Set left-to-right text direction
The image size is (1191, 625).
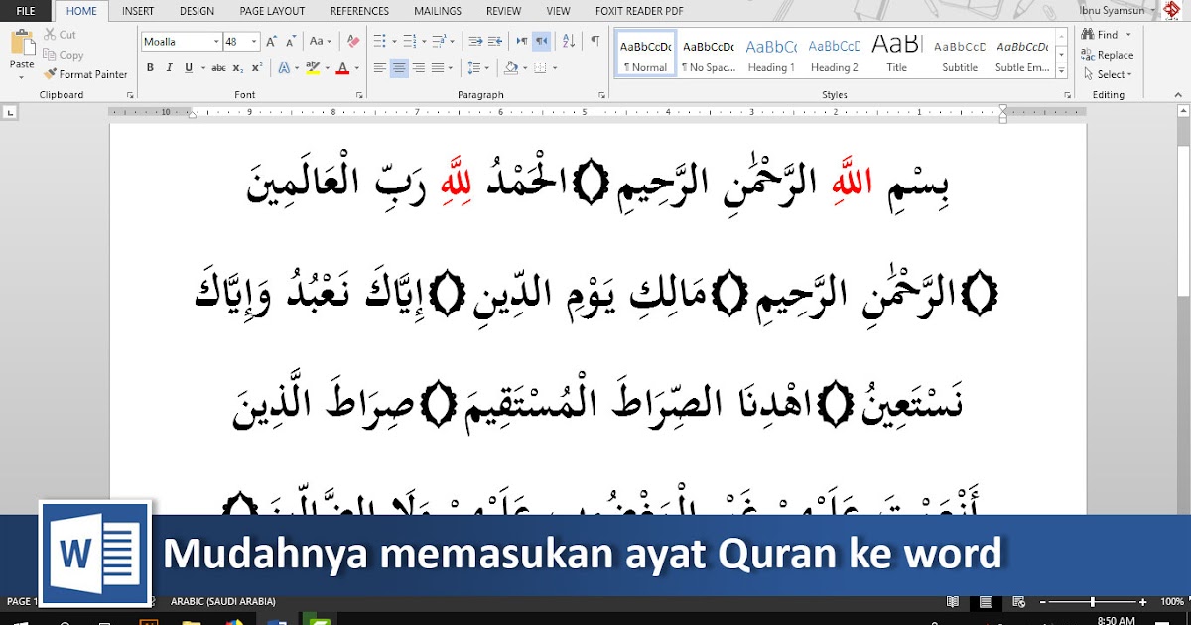click(520, 42)
